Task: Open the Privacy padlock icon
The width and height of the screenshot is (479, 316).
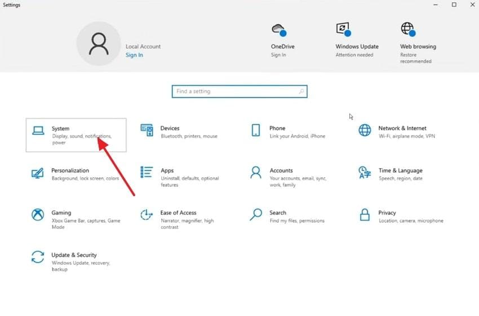Action: pos(365,215)
